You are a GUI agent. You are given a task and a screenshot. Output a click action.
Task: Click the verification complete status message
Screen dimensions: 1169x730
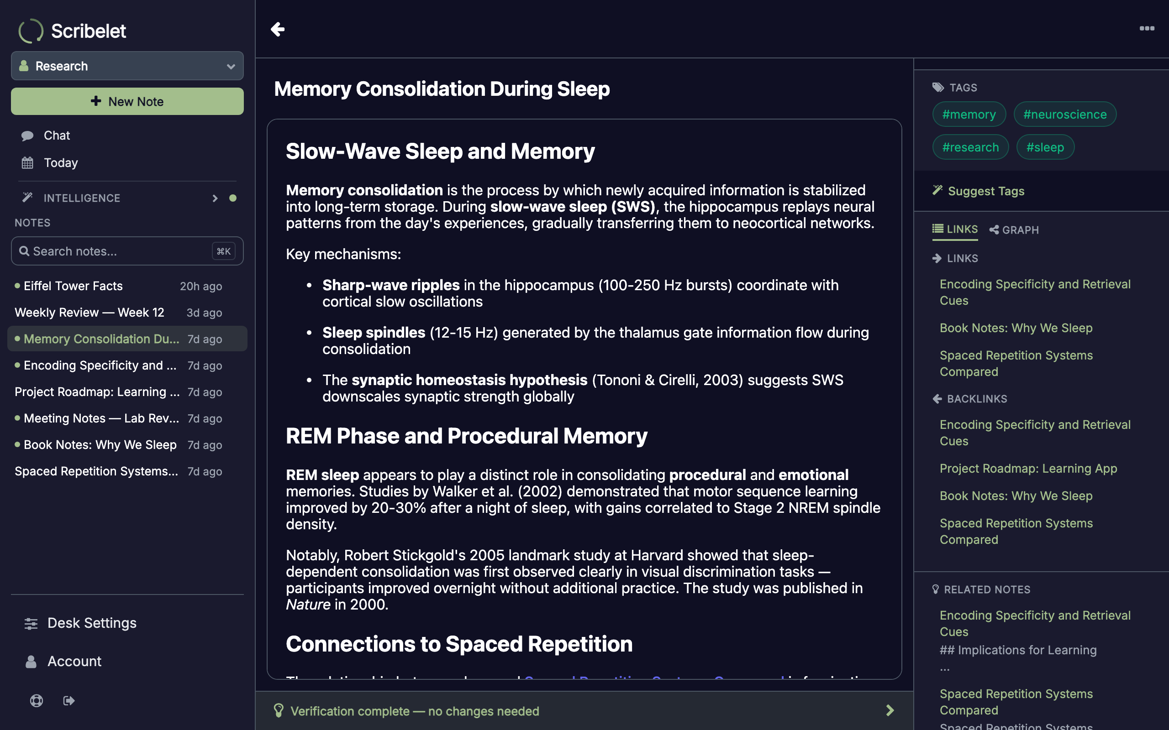415,711
